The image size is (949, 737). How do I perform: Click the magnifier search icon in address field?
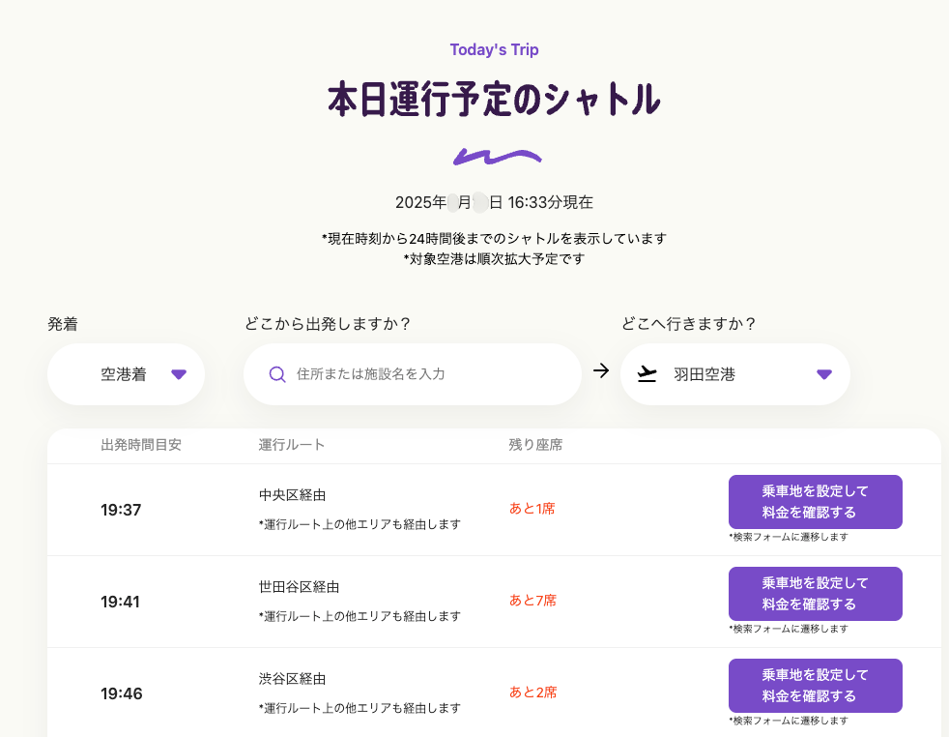[277, 374]
